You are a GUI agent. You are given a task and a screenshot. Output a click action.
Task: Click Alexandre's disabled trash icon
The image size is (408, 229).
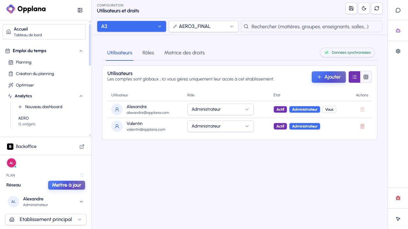click(362, 109)
